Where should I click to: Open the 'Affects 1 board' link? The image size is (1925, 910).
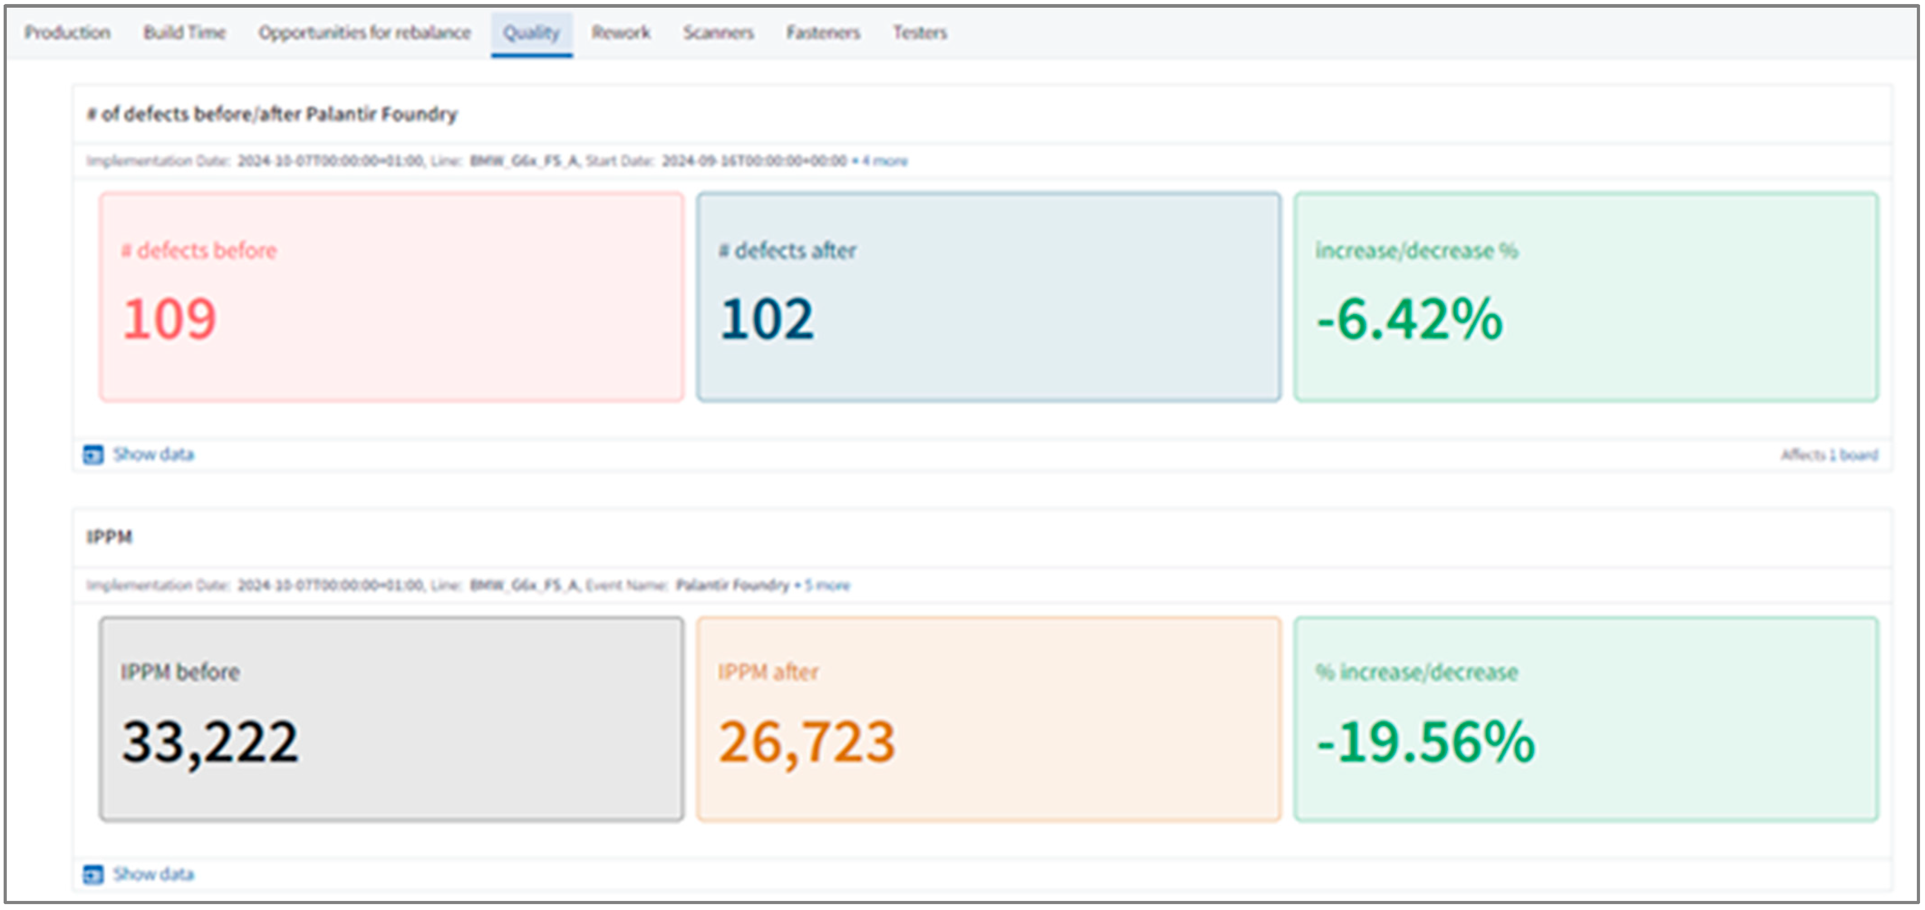click(x=1829, y=455)
